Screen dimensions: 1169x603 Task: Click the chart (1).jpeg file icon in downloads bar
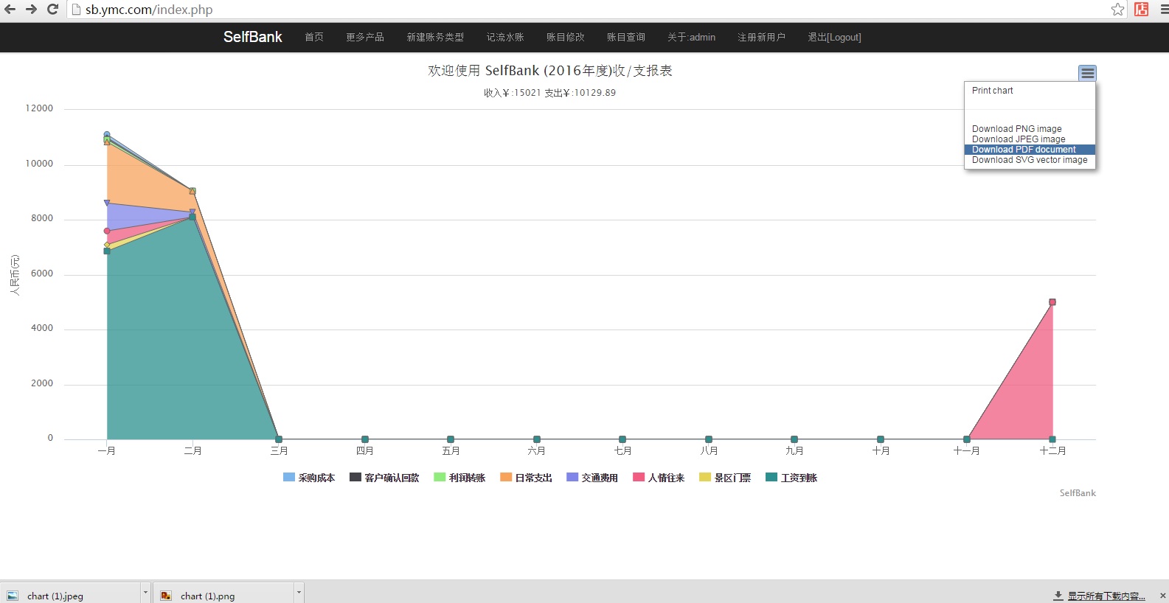(x=13, y=596)
